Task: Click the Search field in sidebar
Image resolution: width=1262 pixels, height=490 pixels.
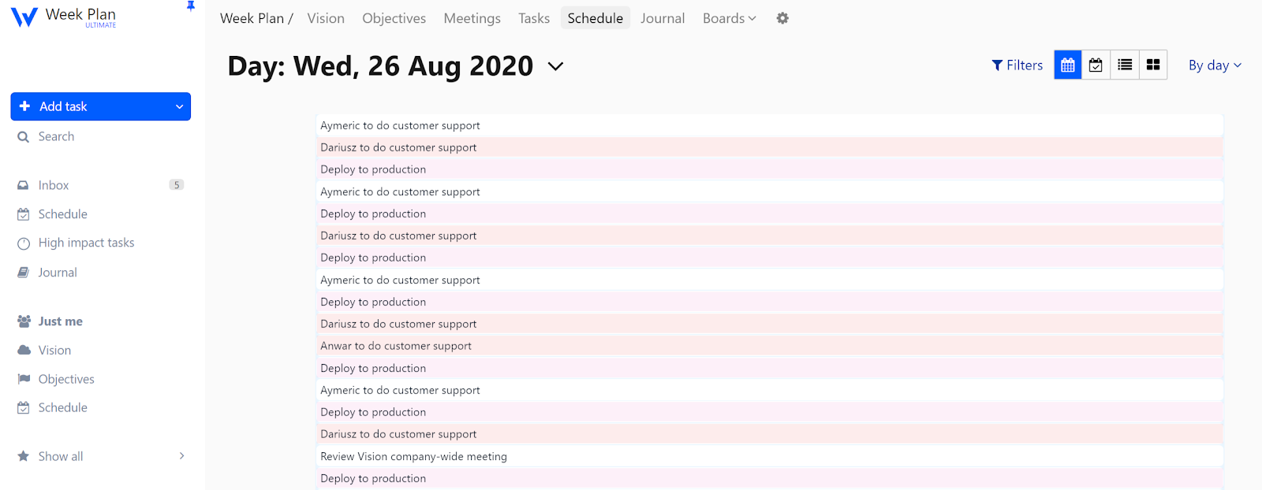Action: pos(57,136)
